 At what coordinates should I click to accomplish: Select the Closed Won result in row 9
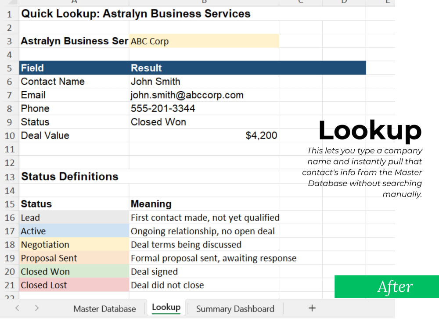coord(204,122)
